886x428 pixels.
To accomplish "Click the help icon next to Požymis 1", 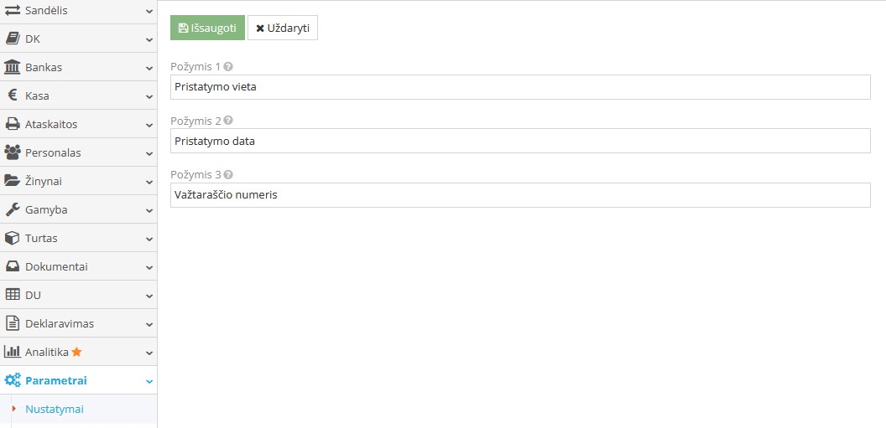I will click(x=228, y=66).
